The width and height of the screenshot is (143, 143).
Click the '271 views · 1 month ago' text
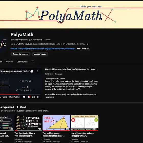tap(79, 142)
